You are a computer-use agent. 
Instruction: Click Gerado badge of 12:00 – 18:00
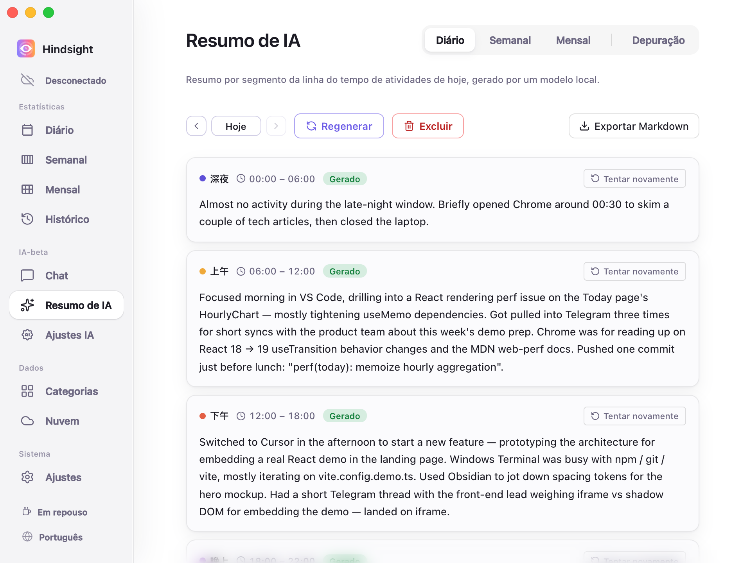(345, 416)
